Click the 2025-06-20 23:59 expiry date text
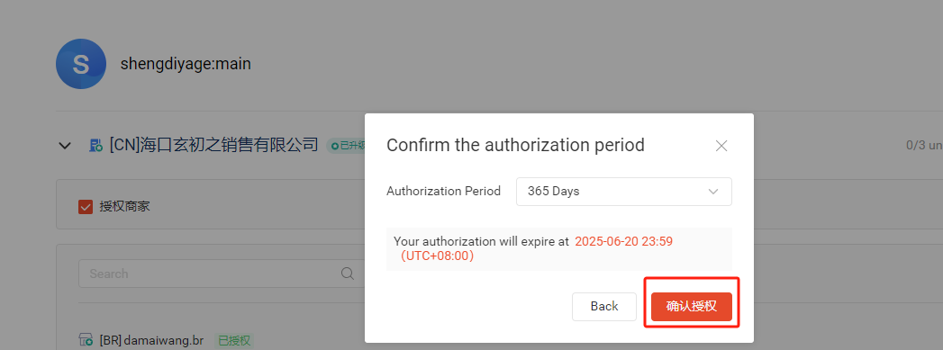The image size is (943, 350). pos(623,241)
